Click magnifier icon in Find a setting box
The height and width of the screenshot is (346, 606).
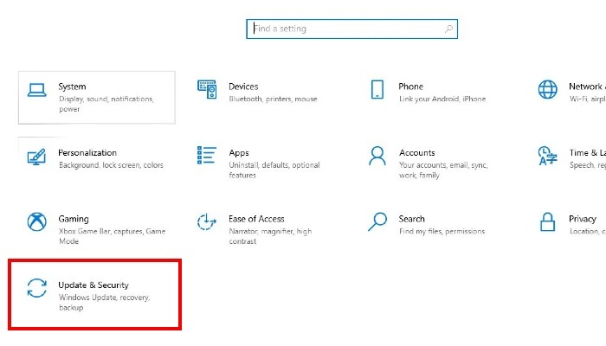tap(448, 29)
